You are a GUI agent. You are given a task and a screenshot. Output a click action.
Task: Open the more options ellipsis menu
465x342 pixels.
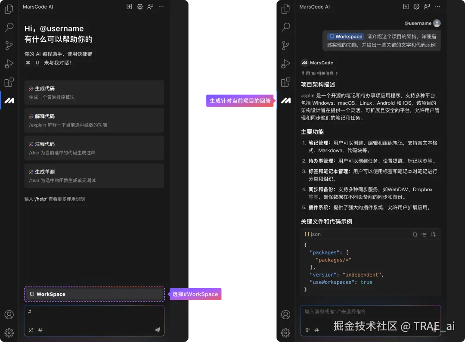pyautogui.click(x=161, y=6)
